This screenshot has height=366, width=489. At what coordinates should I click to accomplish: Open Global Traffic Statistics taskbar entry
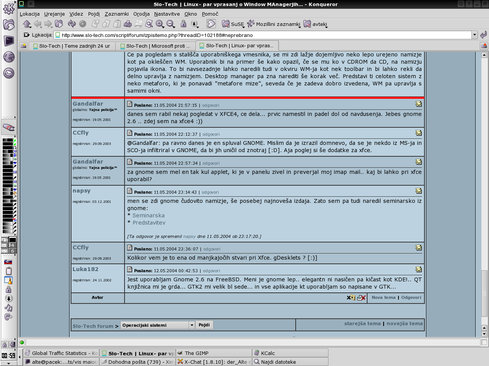point(61,353)
